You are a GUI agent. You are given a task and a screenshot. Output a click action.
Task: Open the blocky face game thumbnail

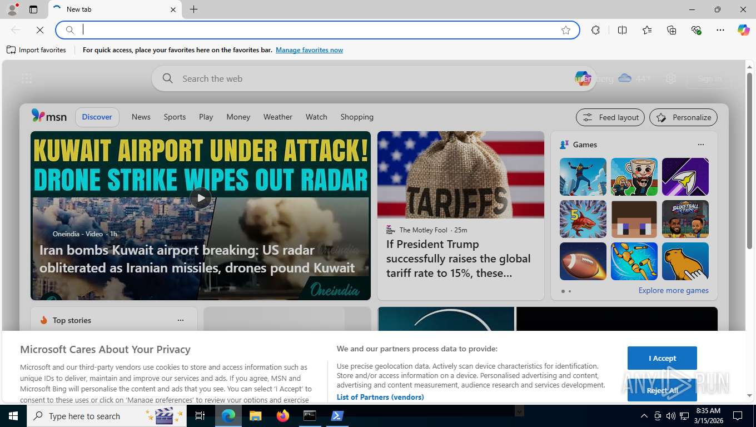pyautogui.click(x=634, y=219)
